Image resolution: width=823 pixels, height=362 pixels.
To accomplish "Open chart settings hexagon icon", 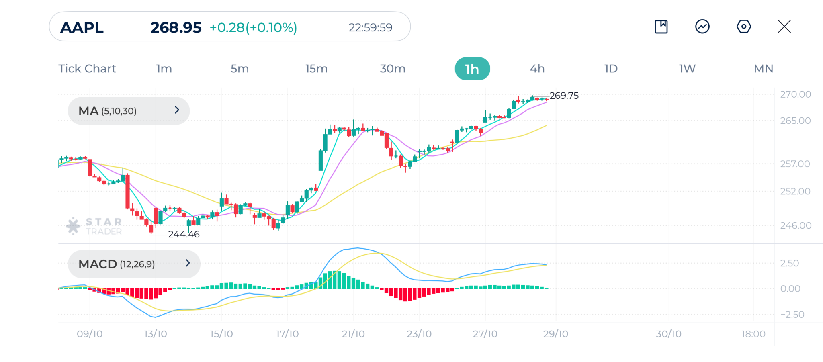I will (743, 27).
